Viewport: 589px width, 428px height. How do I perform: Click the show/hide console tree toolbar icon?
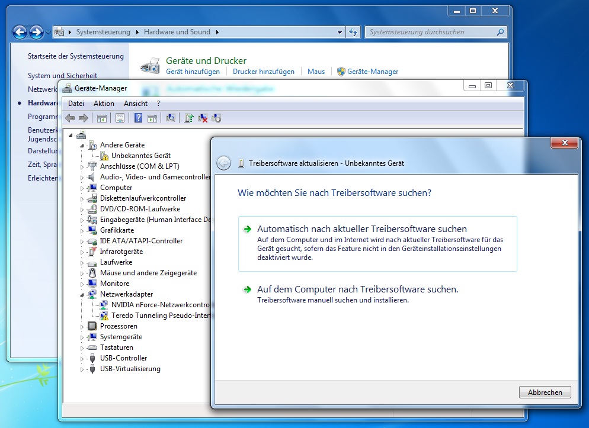pyautogui.click(x=101, y=118)
